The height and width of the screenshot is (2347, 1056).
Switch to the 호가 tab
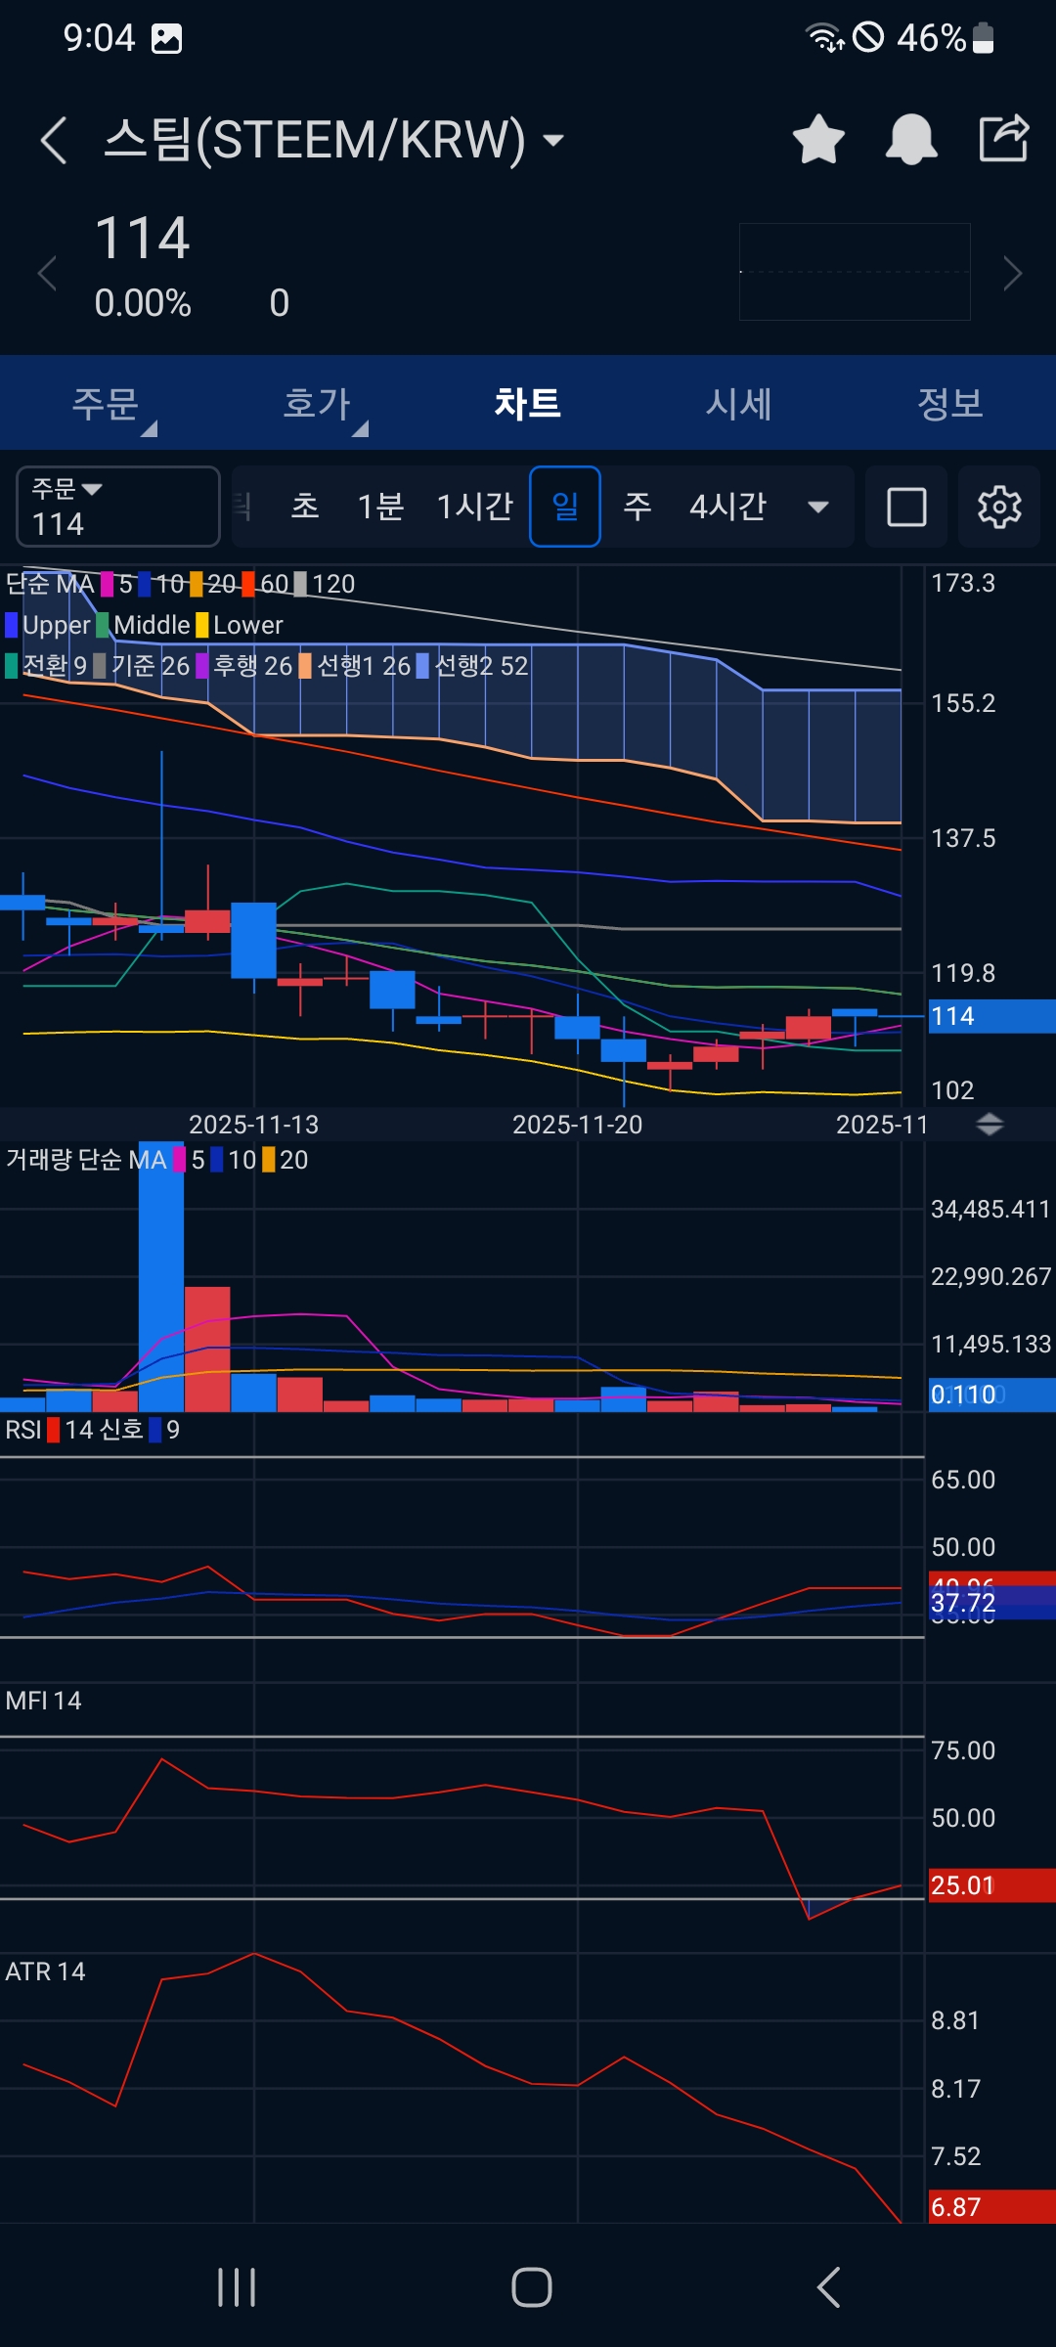pyautogui.click(x=317, y=403)
